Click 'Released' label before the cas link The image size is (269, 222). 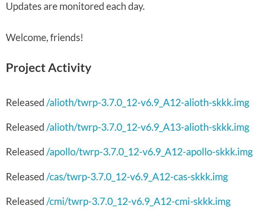pyautogui.click(x=25, y=177)
